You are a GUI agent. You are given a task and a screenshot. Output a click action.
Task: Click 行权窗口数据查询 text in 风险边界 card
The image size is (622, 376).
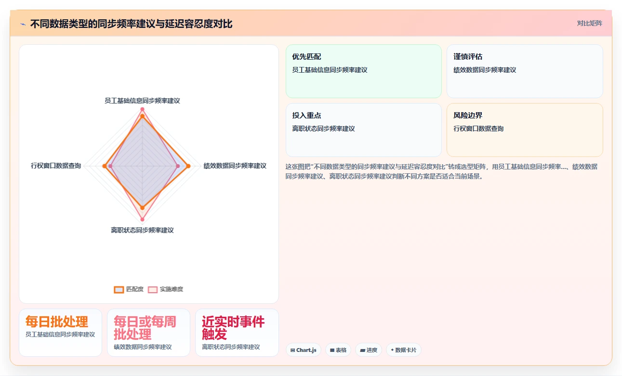(x=478, y=129)
